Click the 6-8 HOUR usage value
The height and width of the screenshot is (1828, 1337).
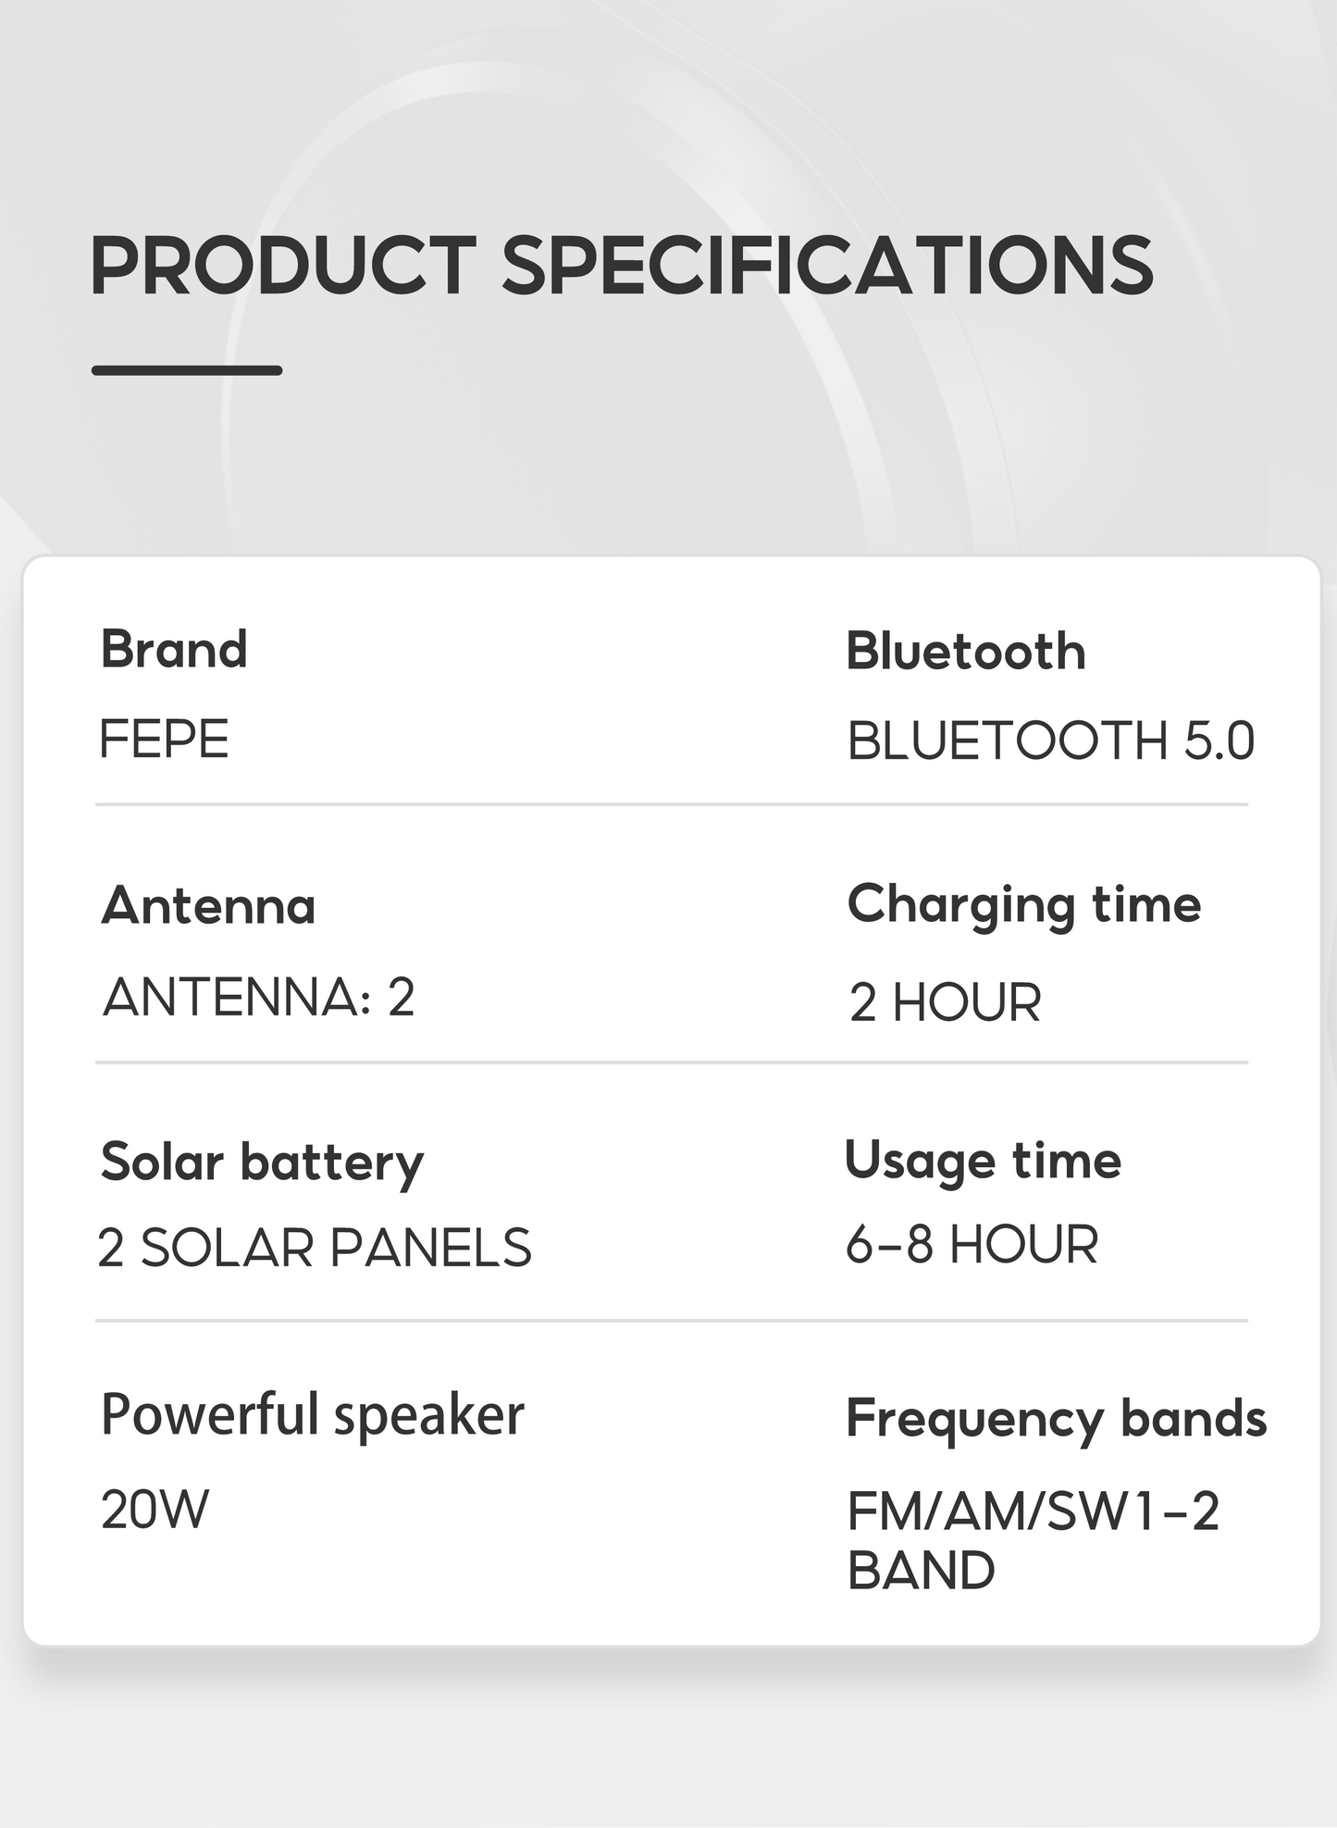[972, 1244]
